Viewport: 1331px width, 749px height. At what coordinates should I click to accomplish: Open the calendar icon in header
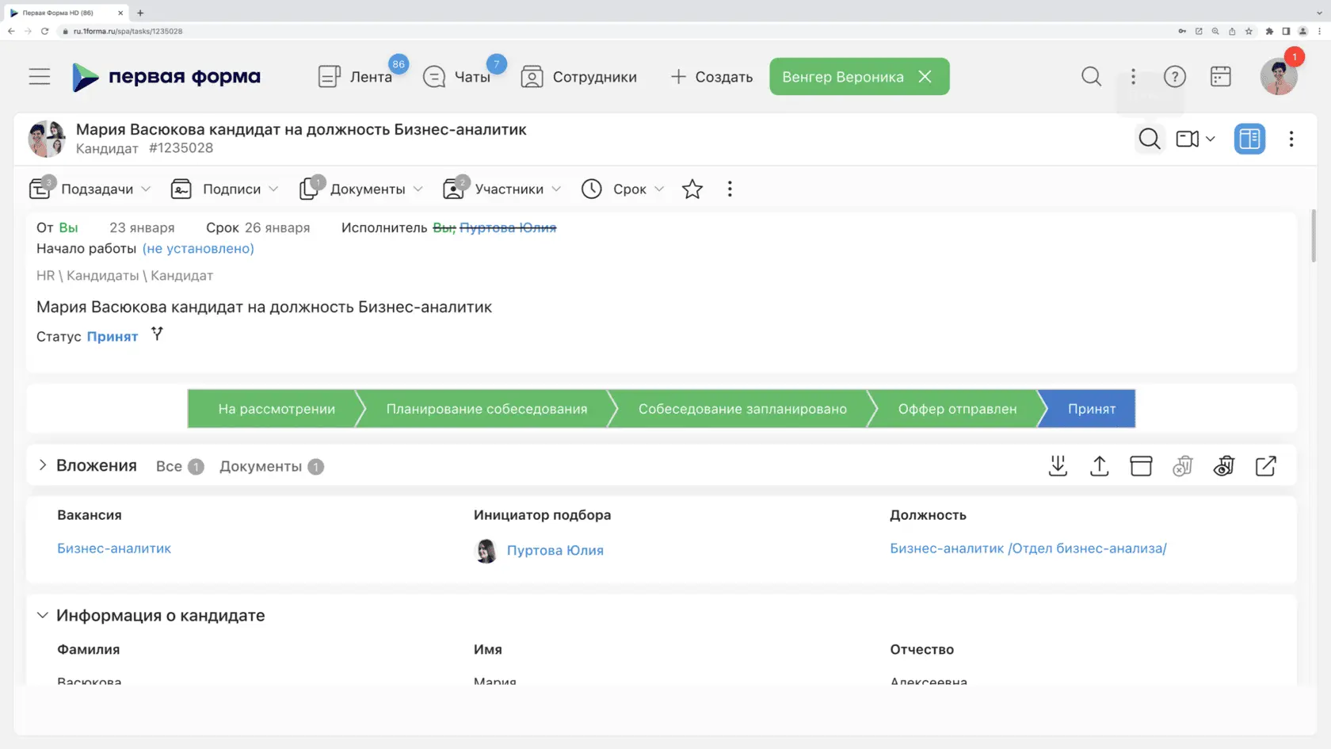[x=1220, y=76]
